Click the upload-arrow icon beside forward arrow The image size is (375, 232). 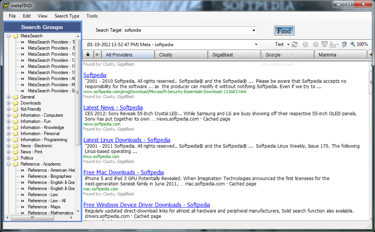324,44
